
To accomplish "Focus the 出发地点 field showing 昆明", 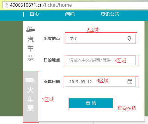I will (x=101, y=39).
